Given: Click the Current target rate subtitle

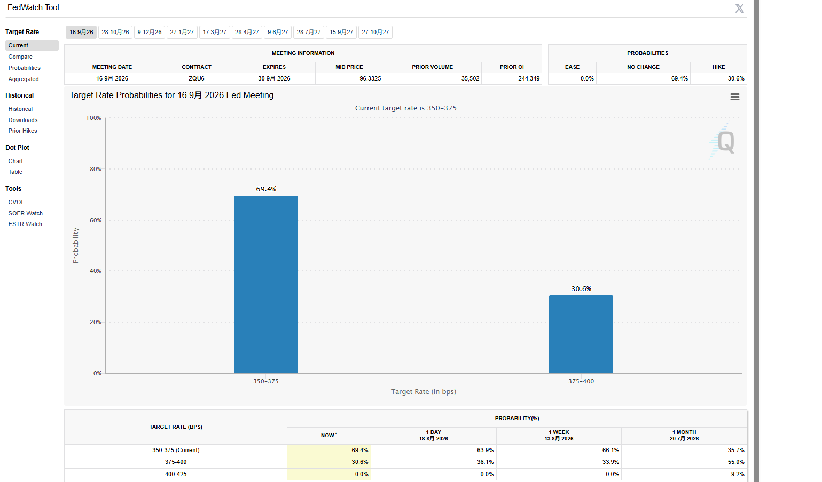Looking at the screenshot, I should 406,108.
